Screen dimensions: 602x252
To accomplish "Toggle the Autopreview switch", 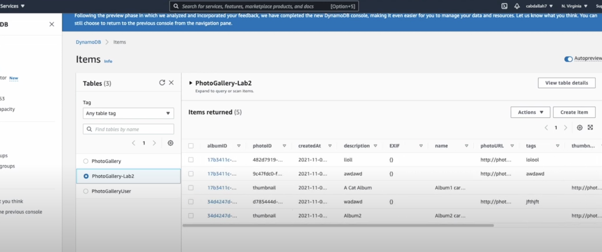I will click(568, 59).
